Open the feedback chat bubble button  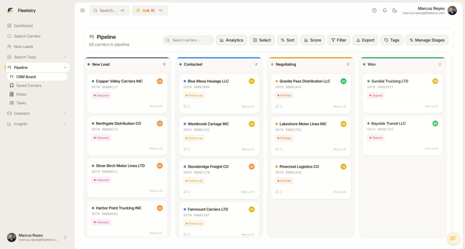click(453, 238)
